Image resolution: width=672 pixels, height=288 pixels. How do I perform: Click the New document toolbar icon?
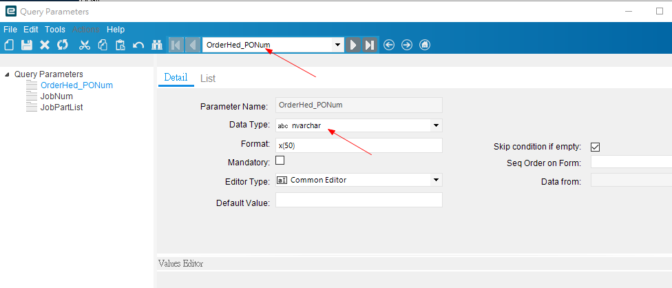(x=9, y=45)
